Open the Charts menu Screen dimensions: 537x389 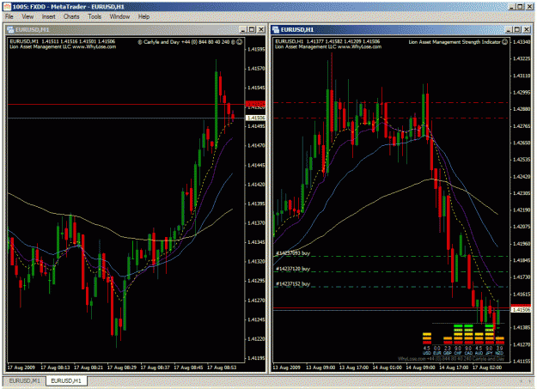[71, 16]
